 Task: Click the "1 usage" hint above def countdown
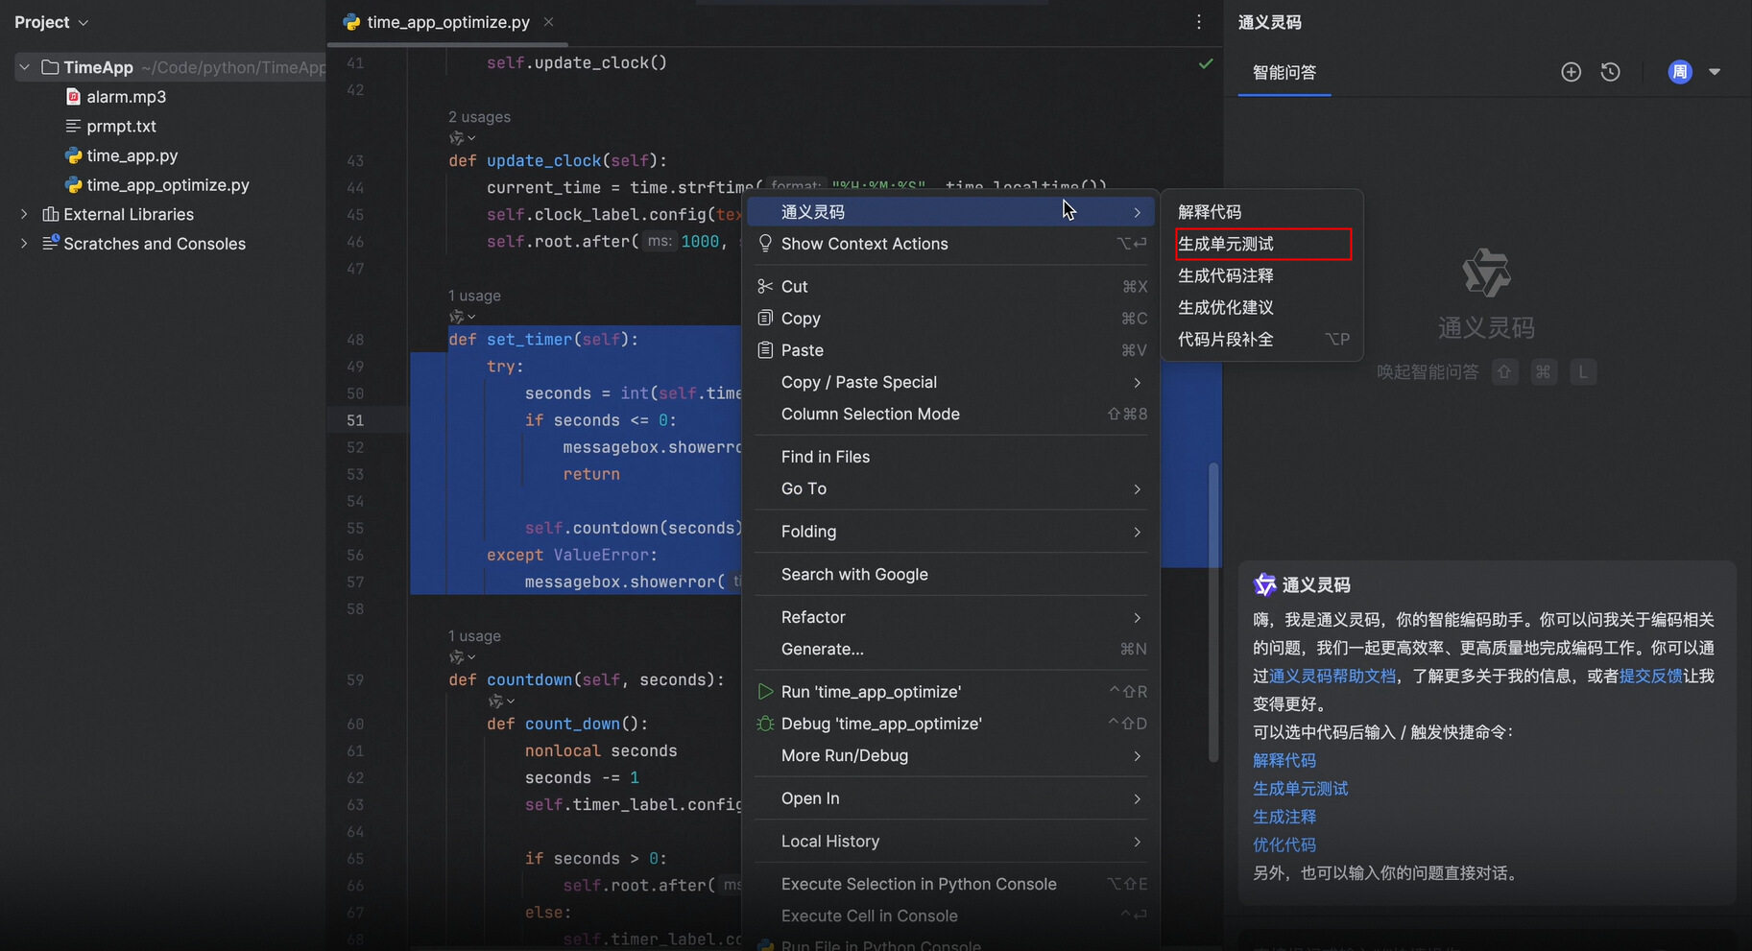474,636
